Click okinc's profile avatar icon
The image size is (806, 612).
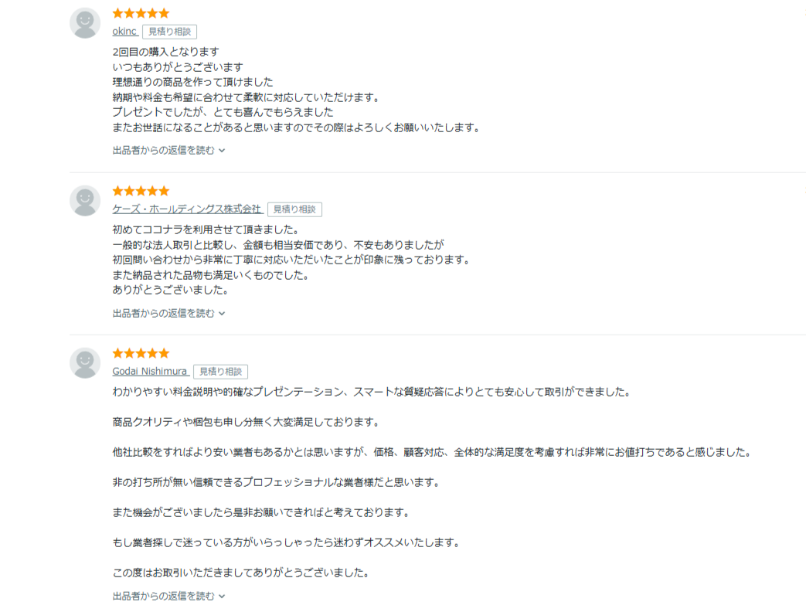pyautogui.click(x=85, y=23)
